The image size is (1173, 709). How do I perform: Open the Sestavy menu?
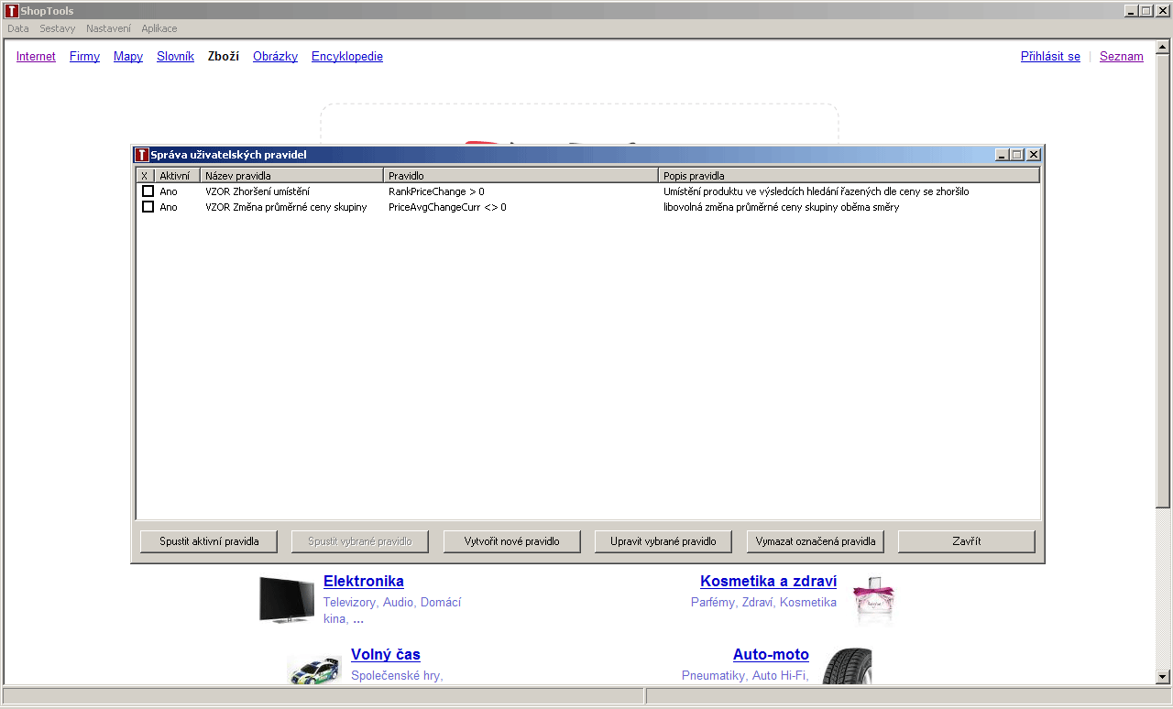[x=58, y=28]
